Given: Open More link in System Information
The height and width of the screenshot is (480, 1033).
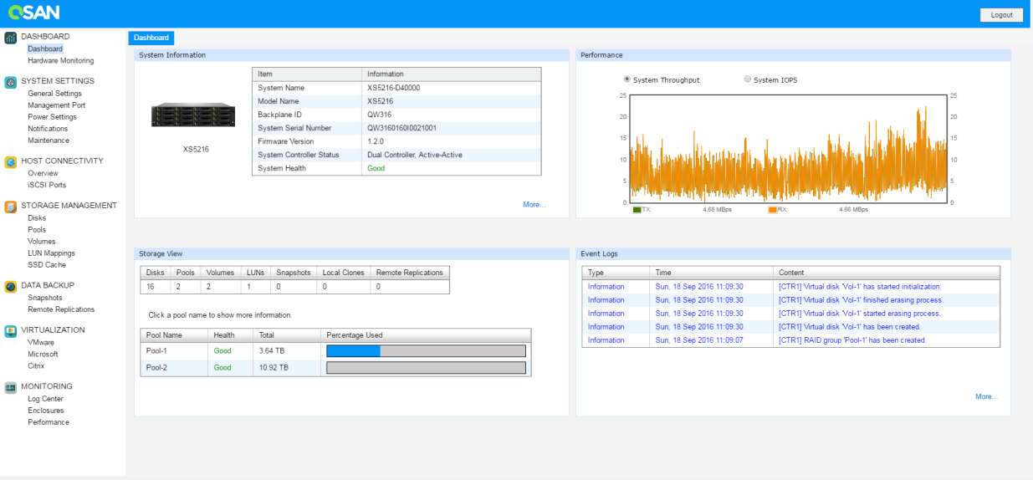Looking at the screenshot, I should tap(534, 205).
